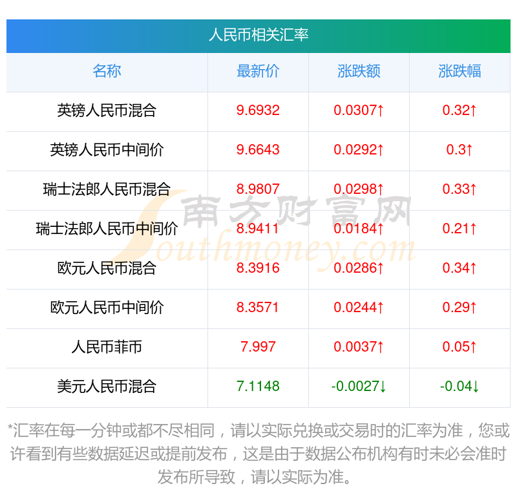Click the change value 0.0292↑
This screenshot has width=517, height=497.
pos(359,150)
